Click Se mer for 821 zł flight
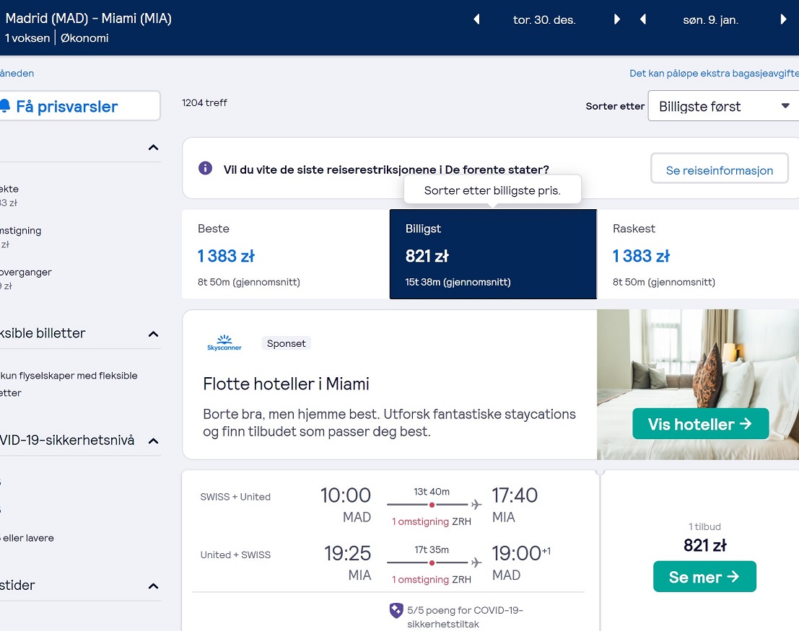Image resolution: width=799 pixels, height=631 pixels. coord(704,576)
